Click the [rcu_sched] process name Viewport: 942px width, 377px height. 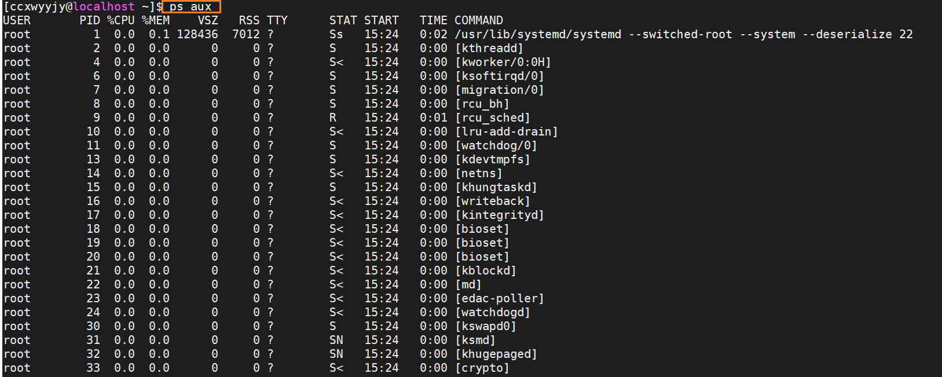click(493, 118)
